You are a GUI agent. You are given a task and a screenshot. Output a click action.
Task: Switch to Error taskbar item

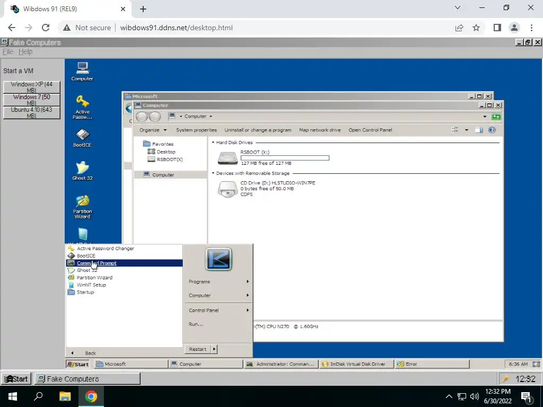coord(432,364)
